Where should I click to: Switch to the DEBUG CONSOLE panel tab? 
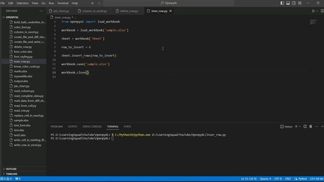click(92, 126)
